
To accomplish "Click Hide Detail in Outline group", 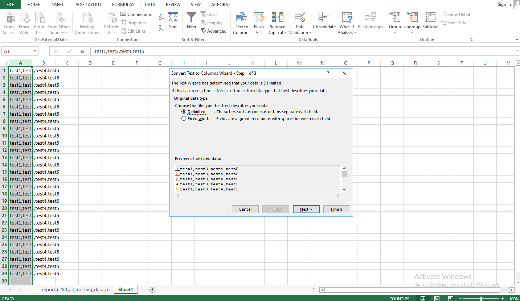I will (455, 23).
